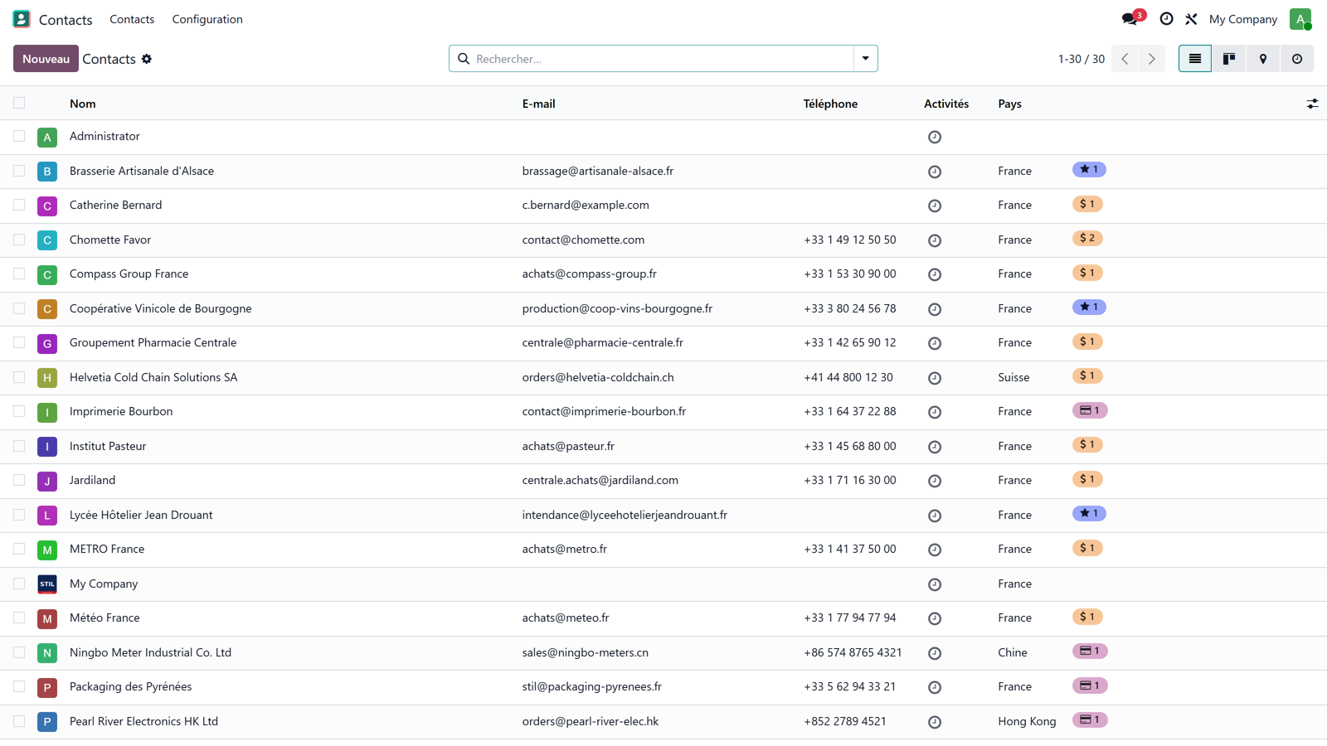Image resolution: width=1327 pixels, height=746 pixels.
Task: Click the Chine country cell
Action: click(x=1013, y=652)
